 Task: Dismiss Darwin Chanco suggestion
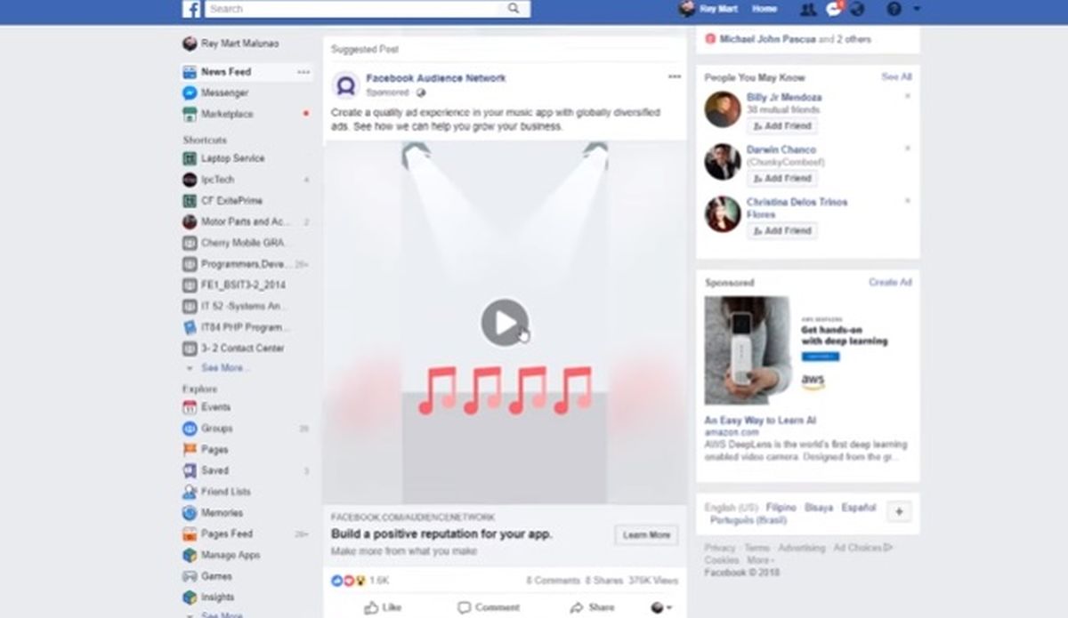(907, 149)
